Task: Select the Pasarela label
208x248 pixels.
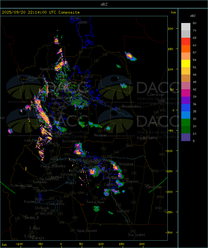Action: pos(37,238)
